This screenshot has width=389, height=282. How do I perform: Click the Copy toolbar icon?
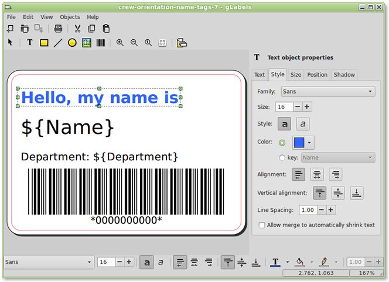(x=91, y=29)
